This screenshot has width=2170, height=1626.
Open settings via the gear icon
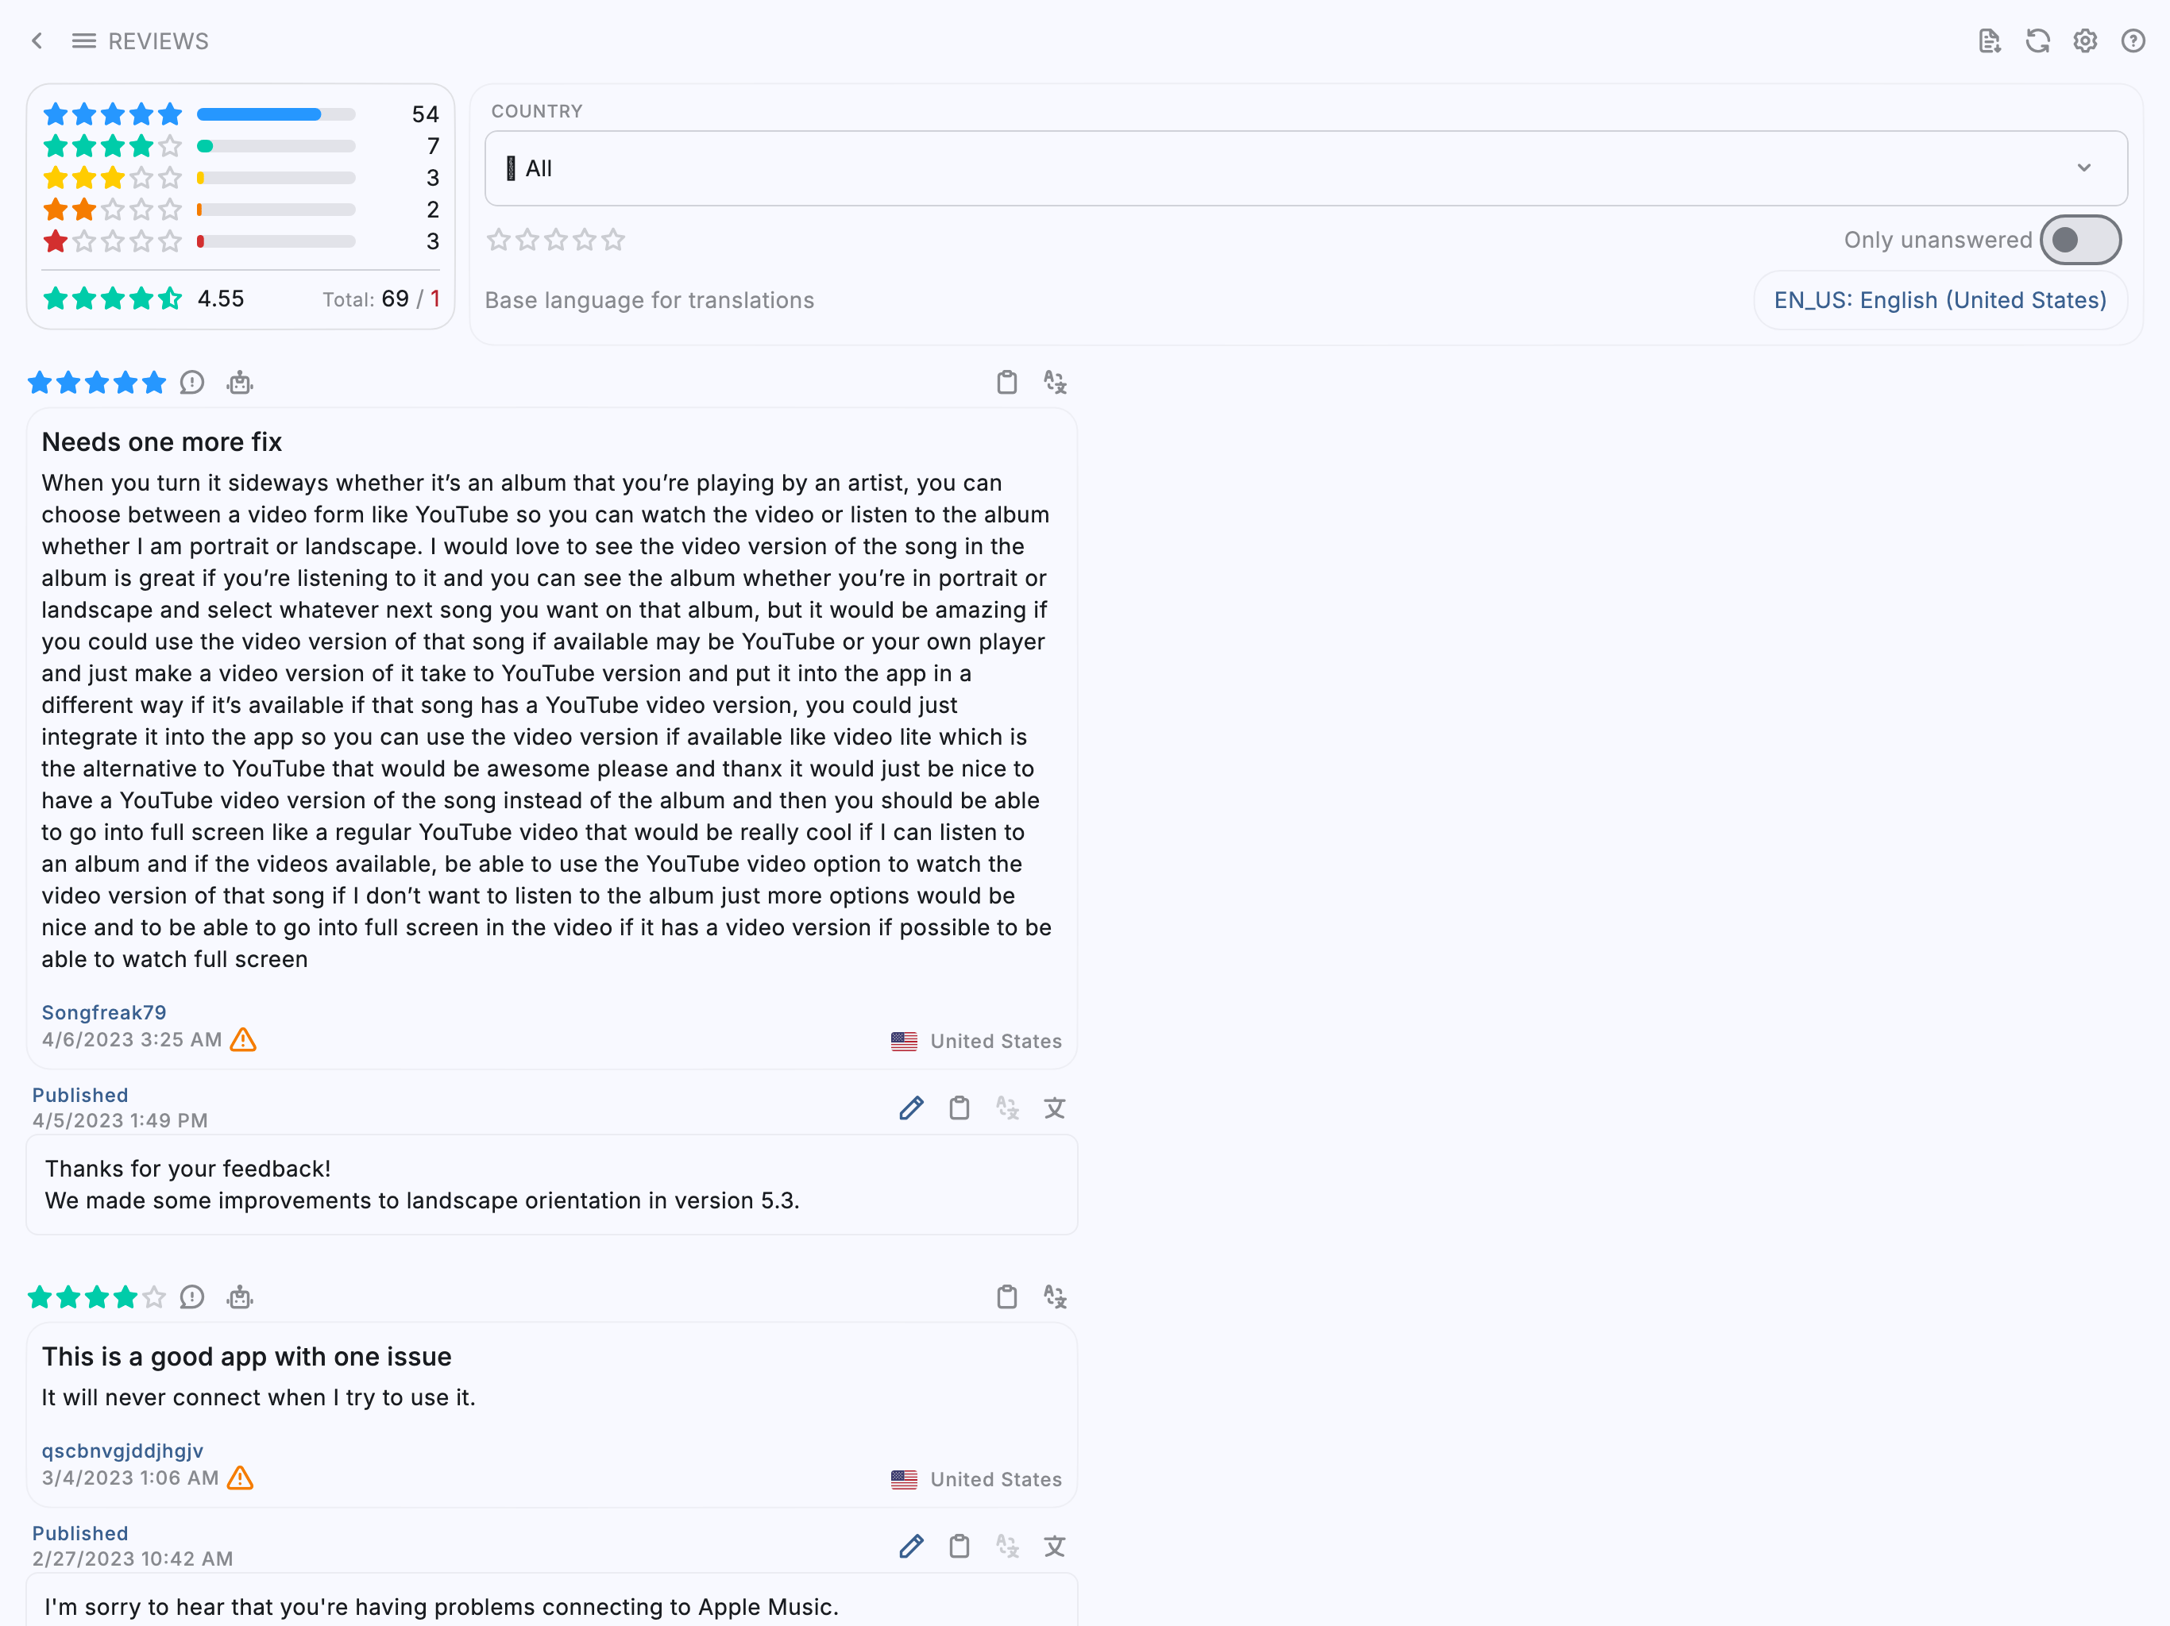click(x=2085, y=41)
